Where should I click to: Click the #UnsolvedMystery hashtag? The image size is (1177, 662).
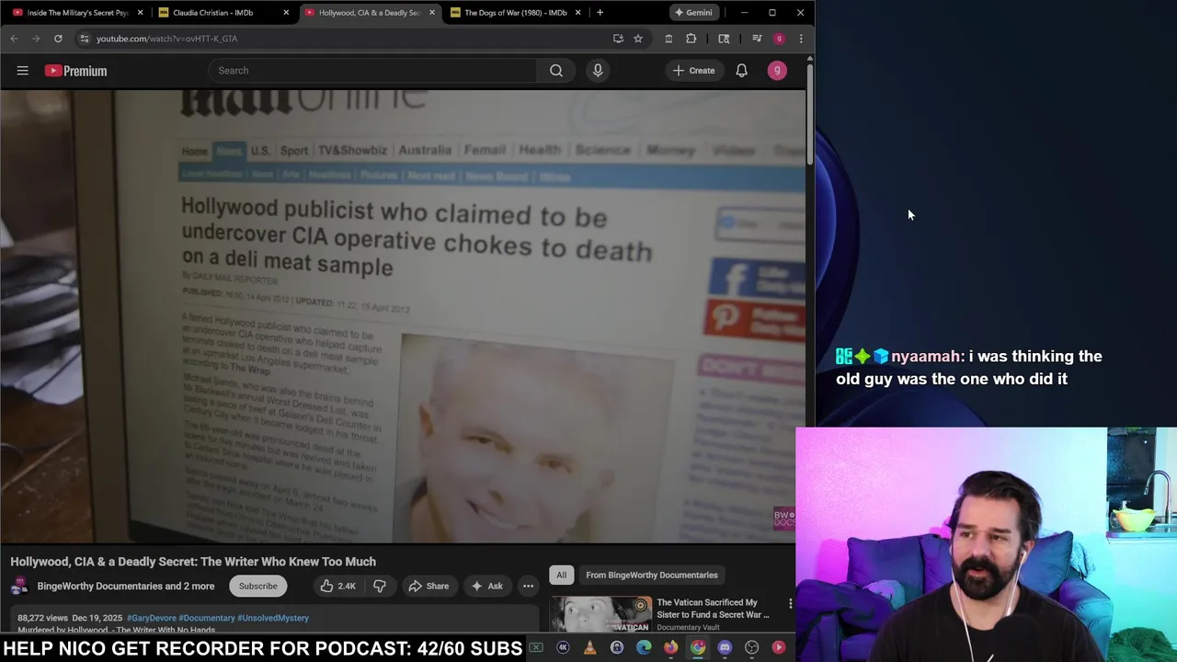pos(273,618)
